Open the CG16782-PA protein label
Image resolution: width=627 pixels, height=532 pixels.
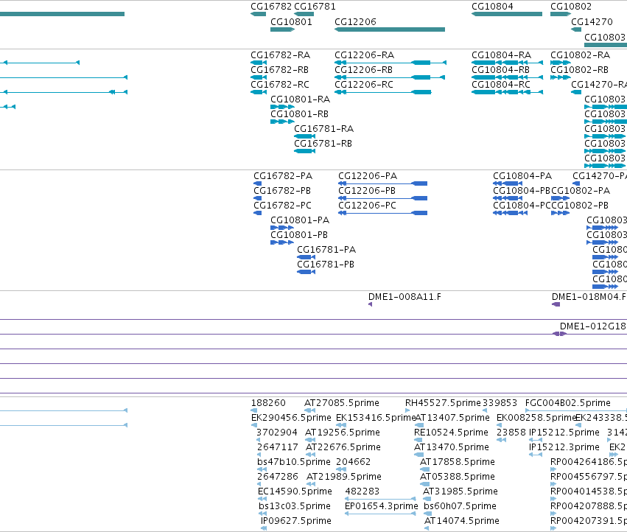tap(283, 176)
